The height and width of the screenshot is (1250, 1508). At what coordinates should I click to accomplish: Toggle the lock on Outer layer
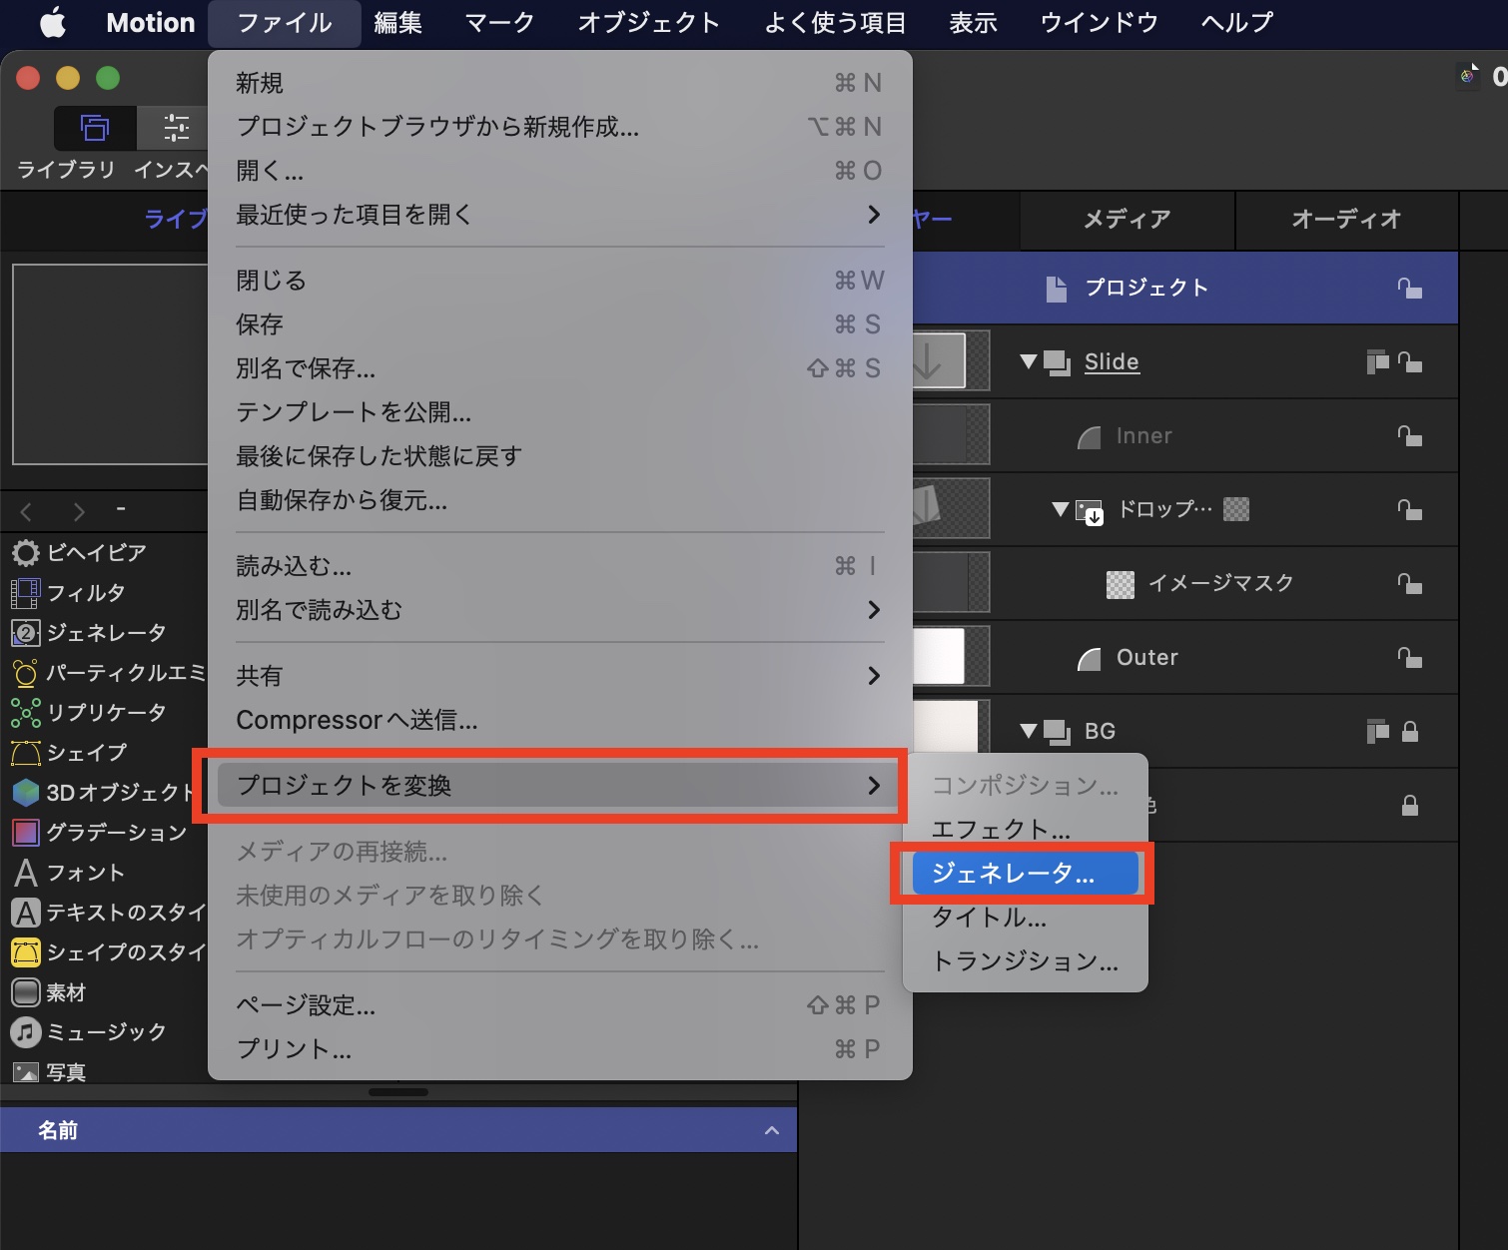click(x=1409, y=657)
